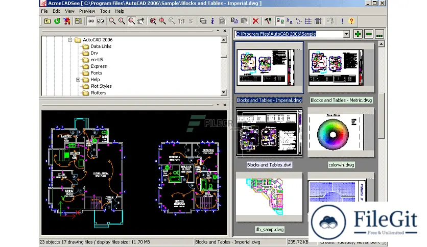Click the Copy files icon
This screenshot has height=247, width=427.
[x=234, y=21]
